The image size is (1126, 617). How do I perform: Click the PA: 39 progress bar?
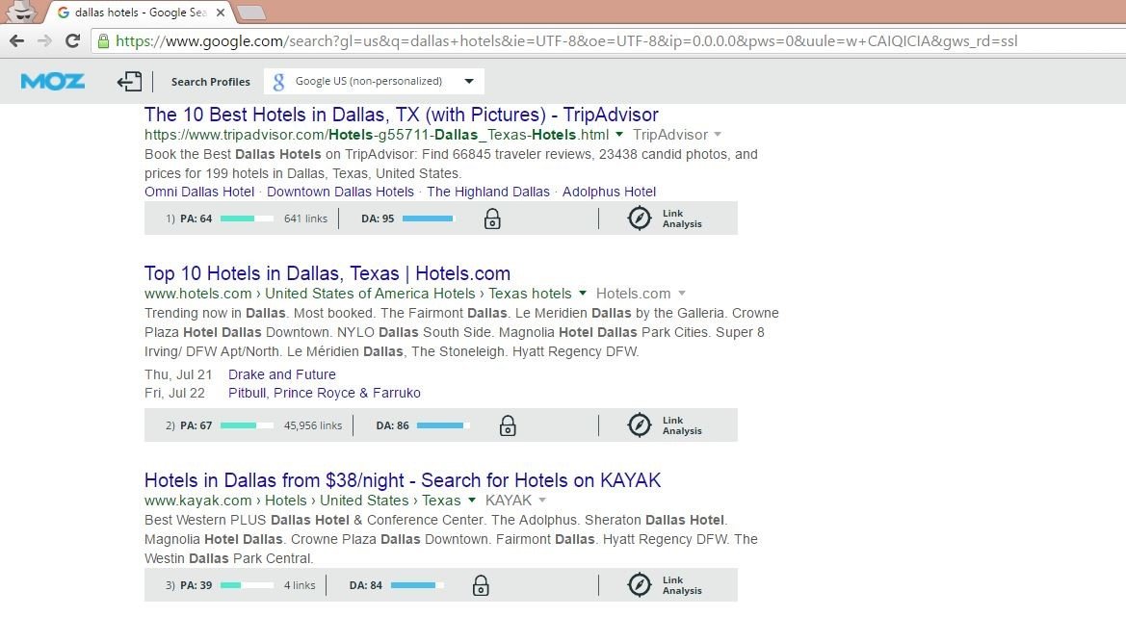247,585
